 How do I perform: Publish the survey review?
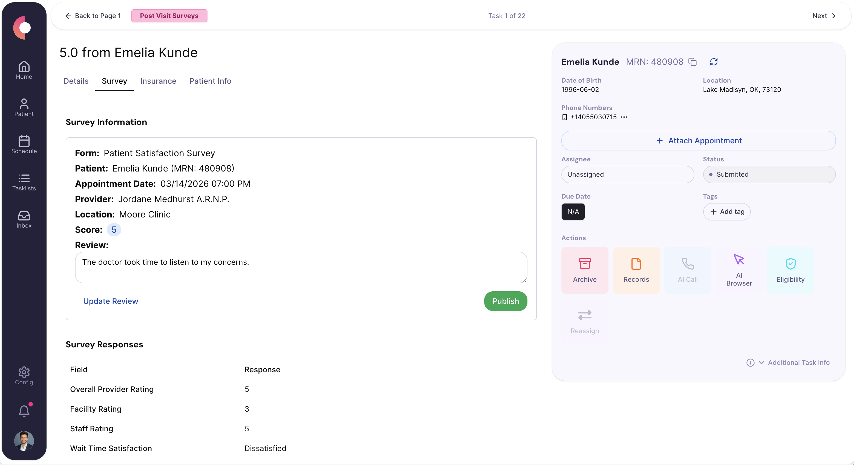[x=505, y=301]
